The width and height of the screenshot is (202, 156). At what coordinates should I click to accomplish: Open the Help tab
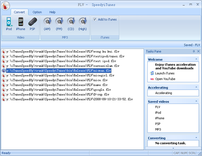[52, 12]
